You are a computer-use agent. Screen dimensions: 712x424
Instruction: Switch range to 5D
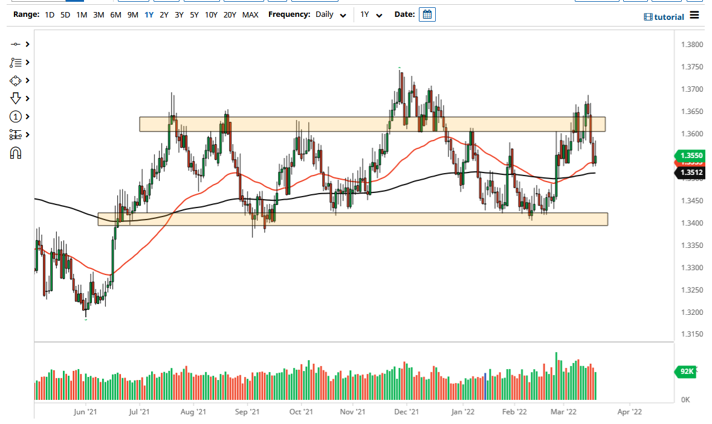64,14
